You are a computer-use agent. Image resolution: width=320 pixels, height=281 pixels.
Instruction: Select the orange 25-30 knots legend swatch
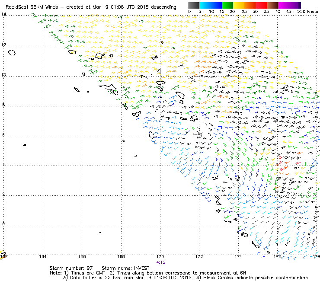(250, 5)
